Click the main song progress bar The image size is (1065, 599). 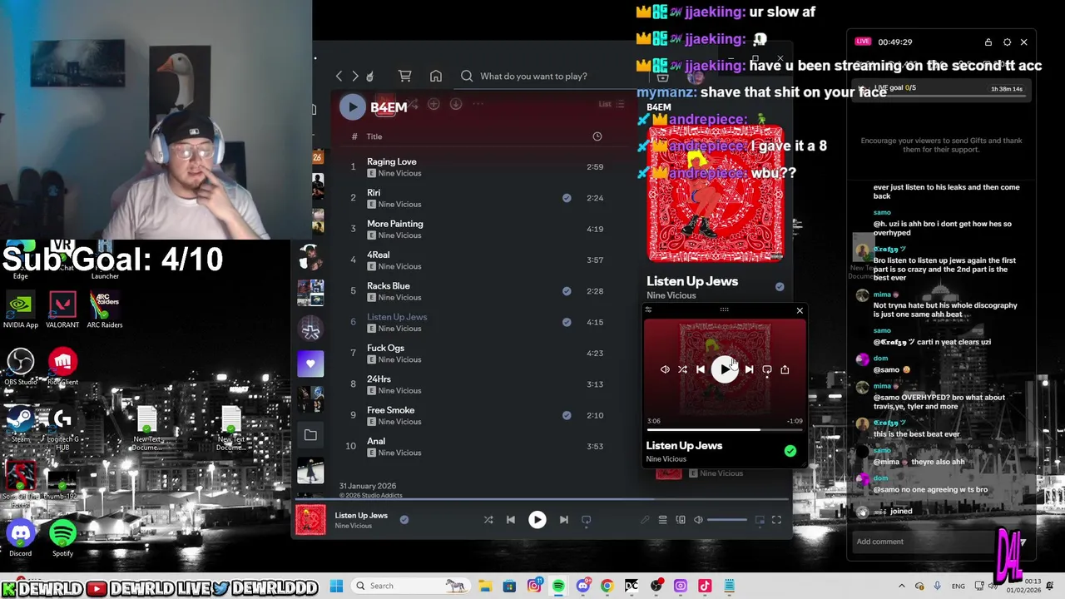541,499
